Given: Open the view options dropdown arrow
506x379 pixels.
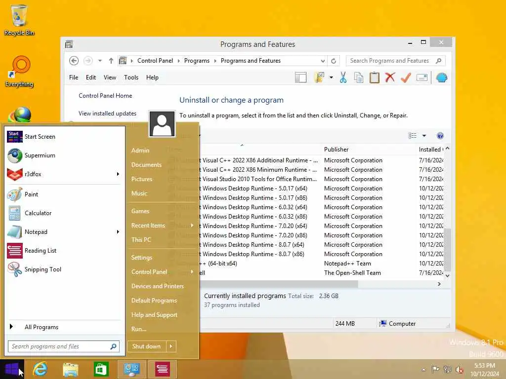Looking at the screenshot, I should (x=424, y=136).
